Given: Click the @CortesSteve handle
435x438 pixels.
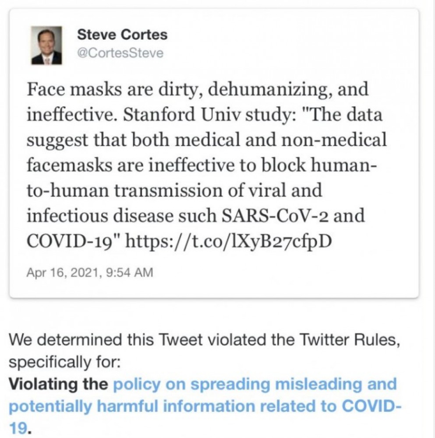Looking at the screenshot, I should tap(120, 53).
